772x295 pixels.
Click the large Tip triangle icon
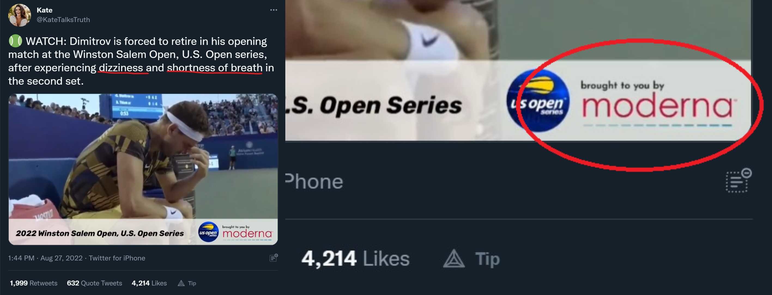pyautogui.click(x=454, y=259)
